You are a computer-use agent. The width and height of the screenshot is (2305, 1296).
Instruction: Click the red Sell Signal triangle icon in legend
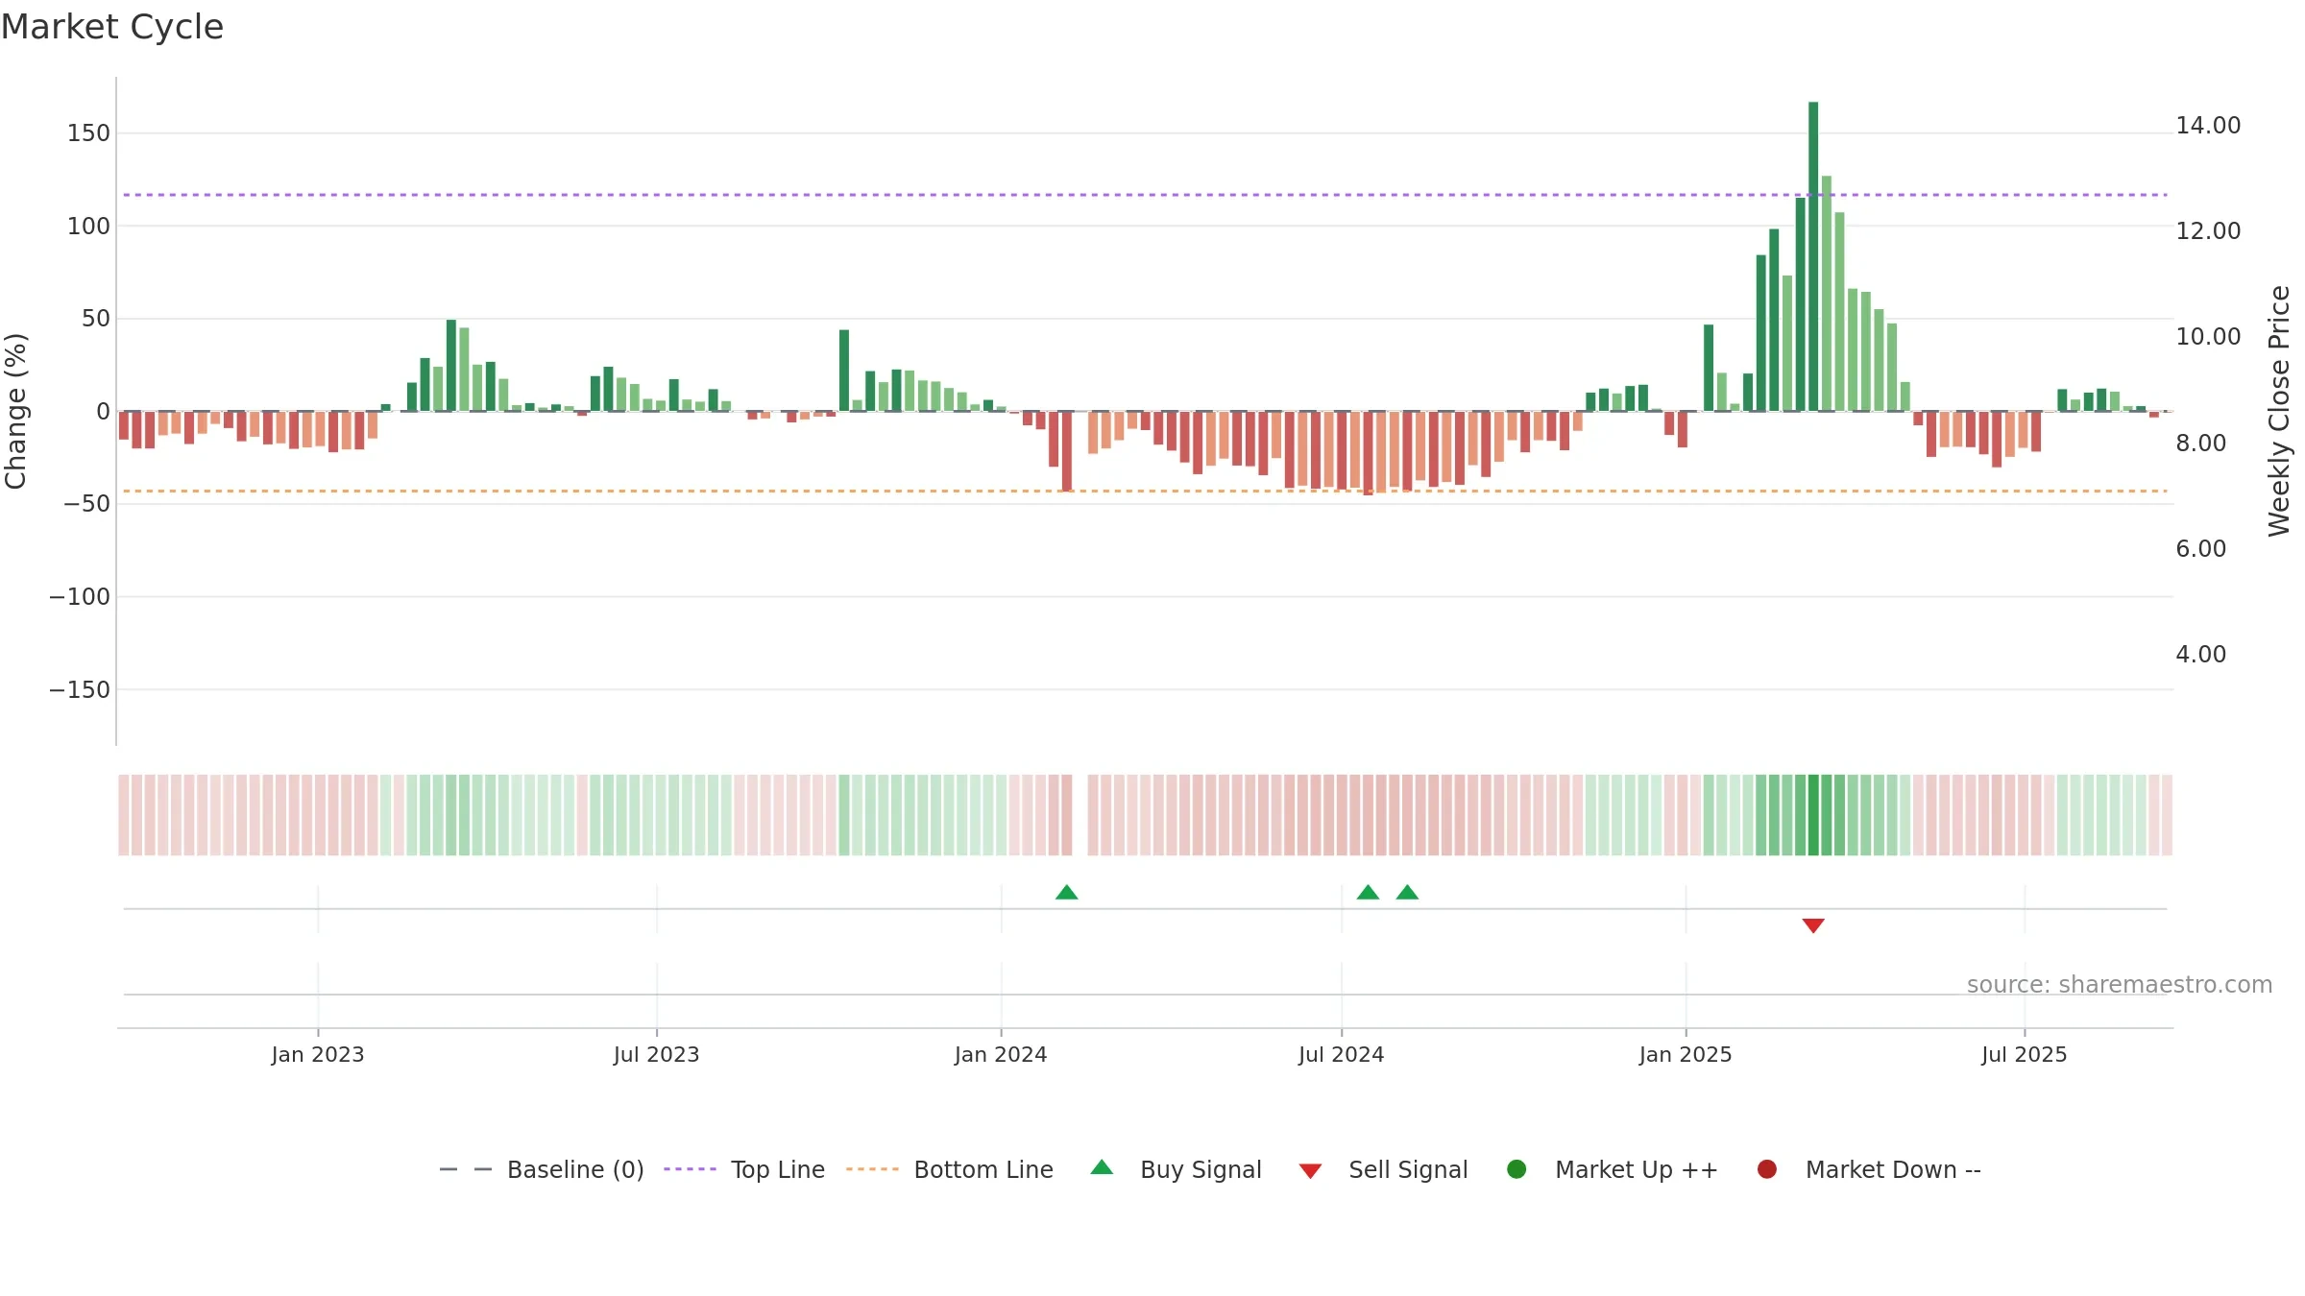[1310, 1171]
